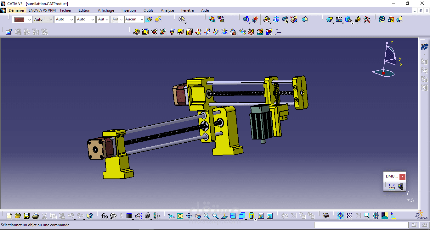Open the Outils menu
The height and width of the screenshot is (230, 430).
coord(148,10)
